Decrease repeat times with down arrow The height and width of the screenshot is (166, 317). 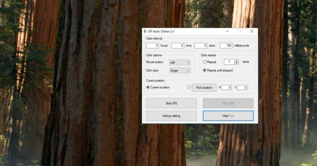(x=237, y=63)
